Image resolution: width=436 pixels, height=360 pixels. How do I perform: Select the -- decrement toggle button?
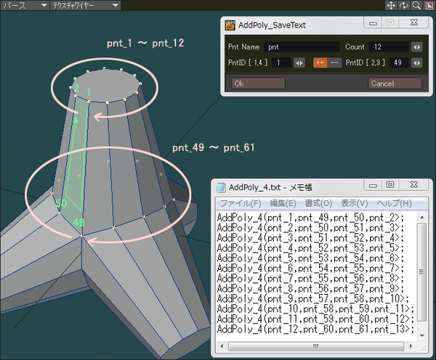pyautogui.click(x=334, y=62)
